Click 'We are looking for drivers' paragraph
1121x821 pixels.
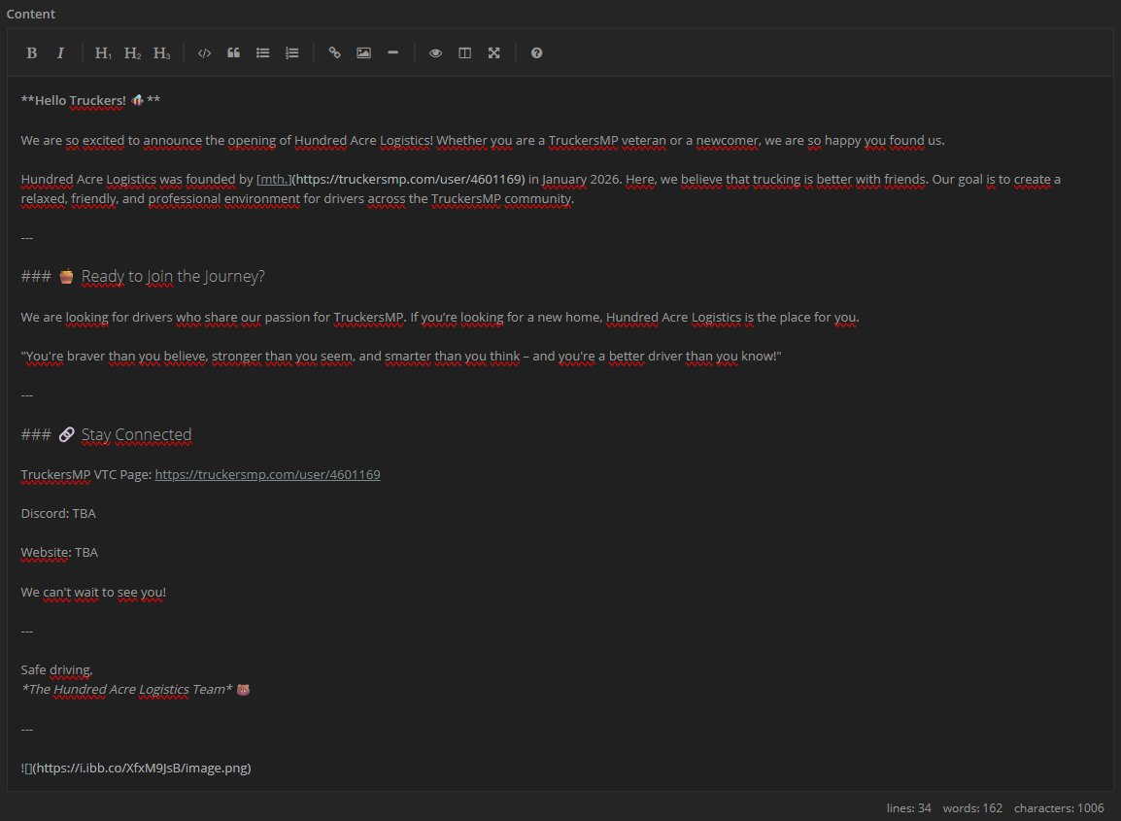[440, 317]
